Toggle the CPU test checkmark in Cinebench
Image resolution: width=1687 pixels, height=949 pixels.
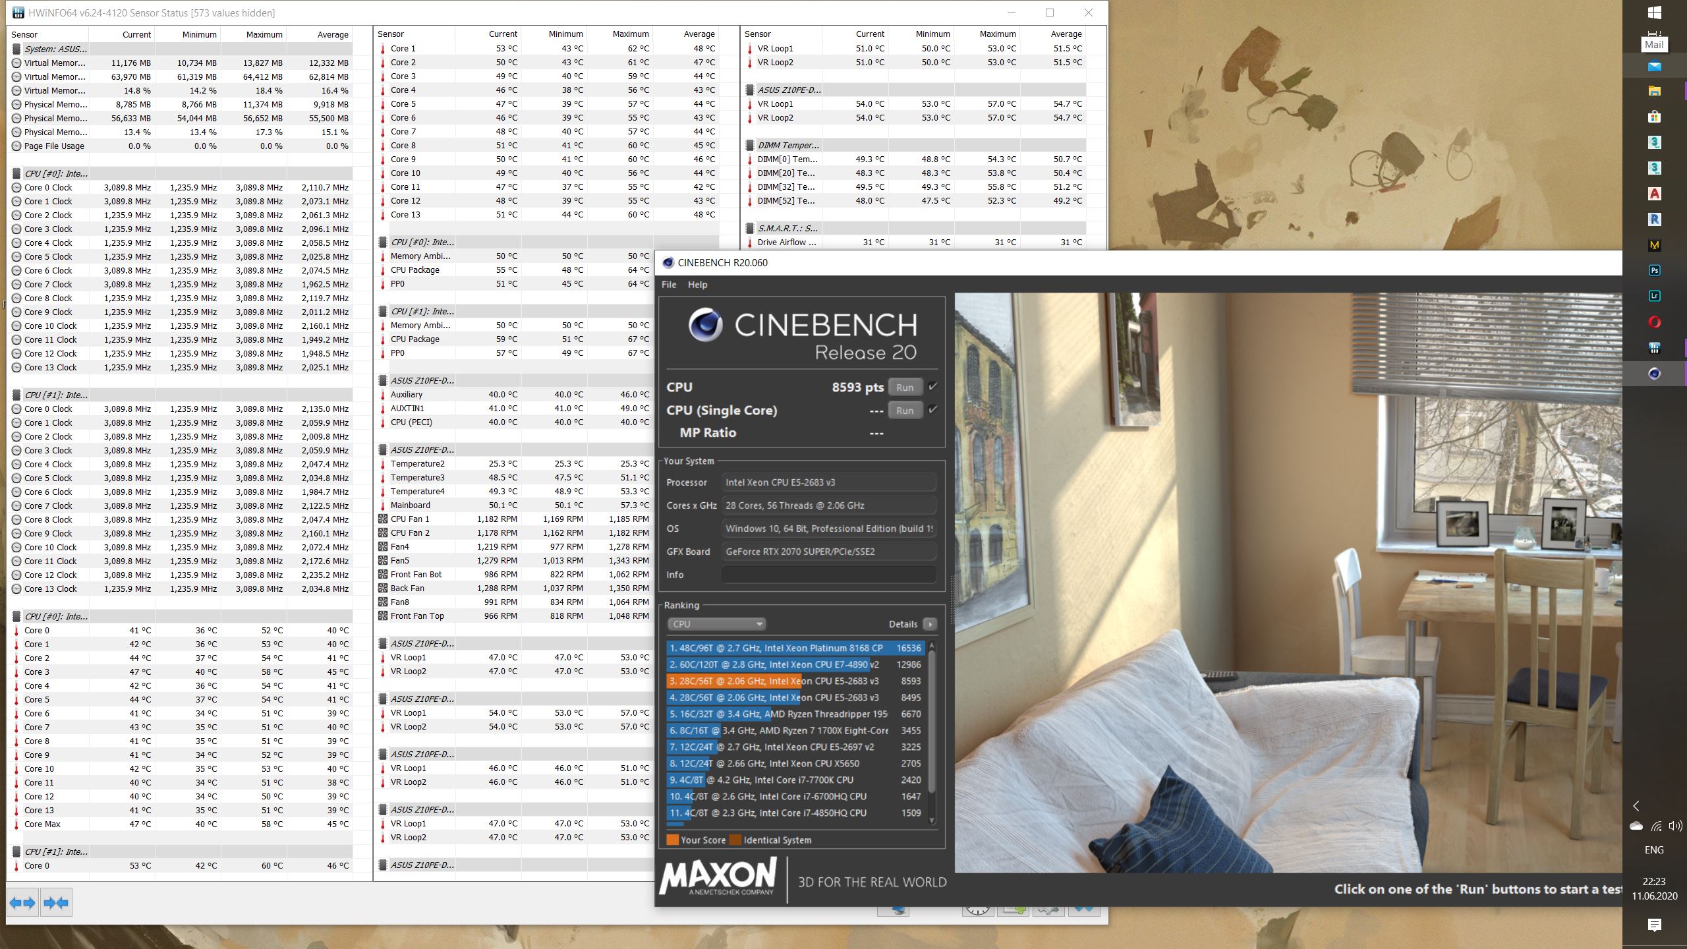932,387
